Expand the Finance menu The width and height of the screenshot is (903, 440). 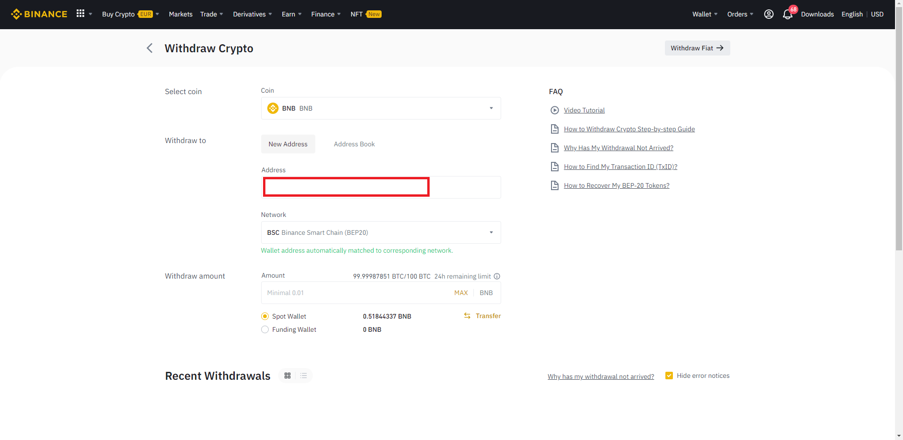326,14
